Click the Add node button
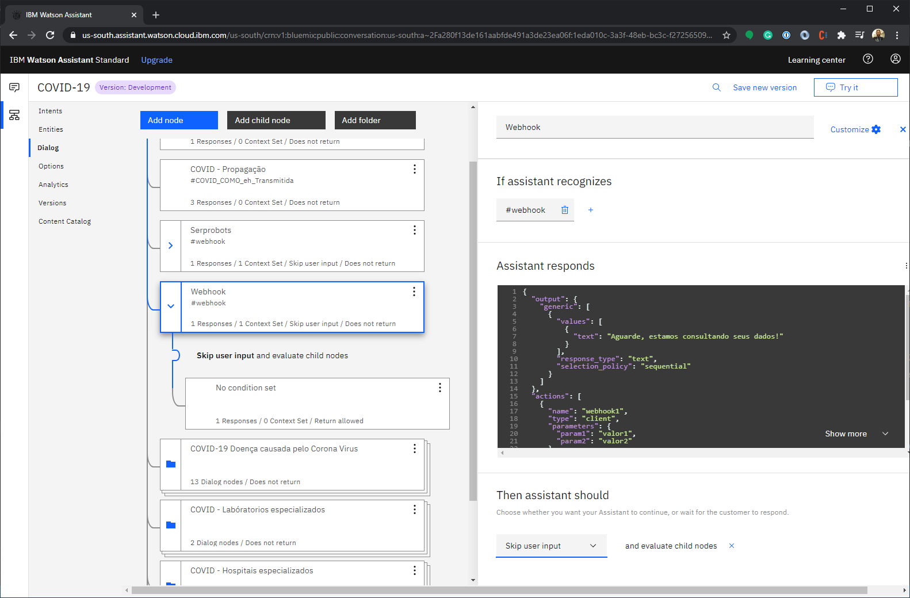910x598 pixels. [x=179, y=120]
